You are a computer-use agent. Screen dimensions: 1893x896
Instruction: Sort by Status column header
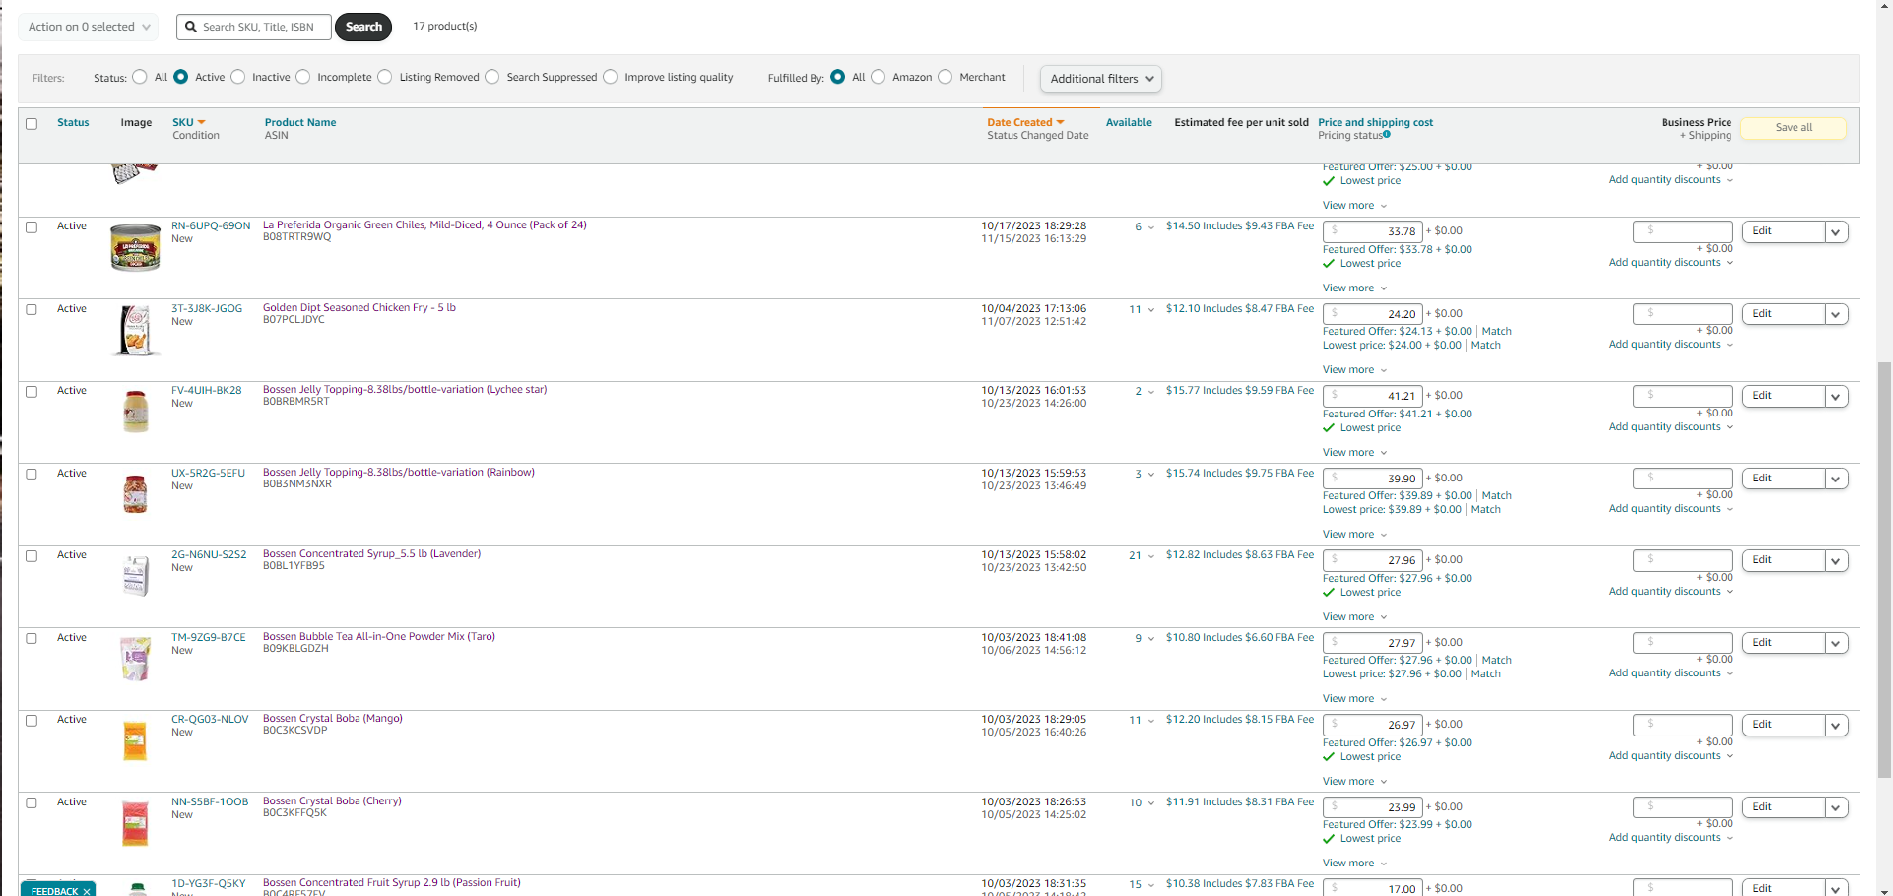(x=73, y=123)
